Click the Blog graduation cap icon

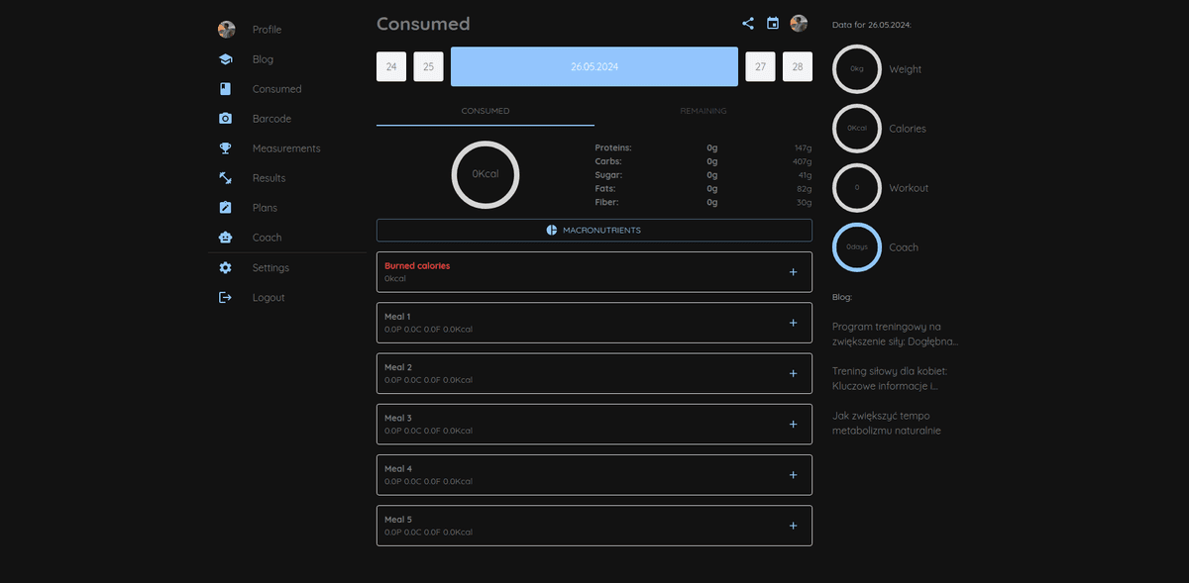(x=226, y=59)
